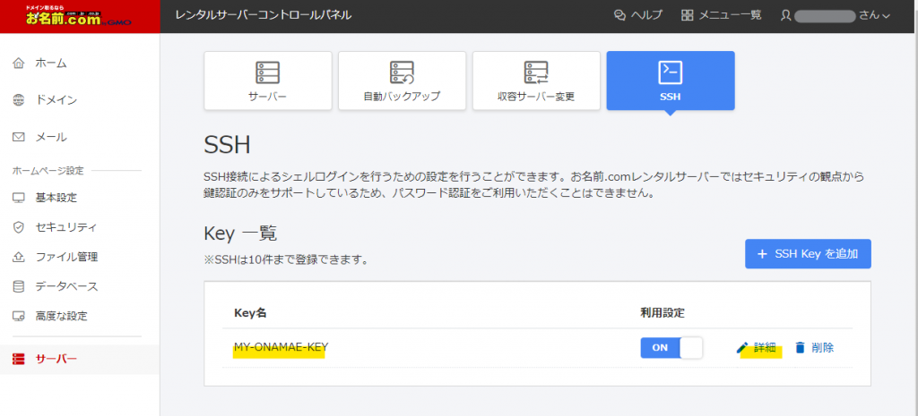Click the home icon in sidebar

(x=19, y=64)
